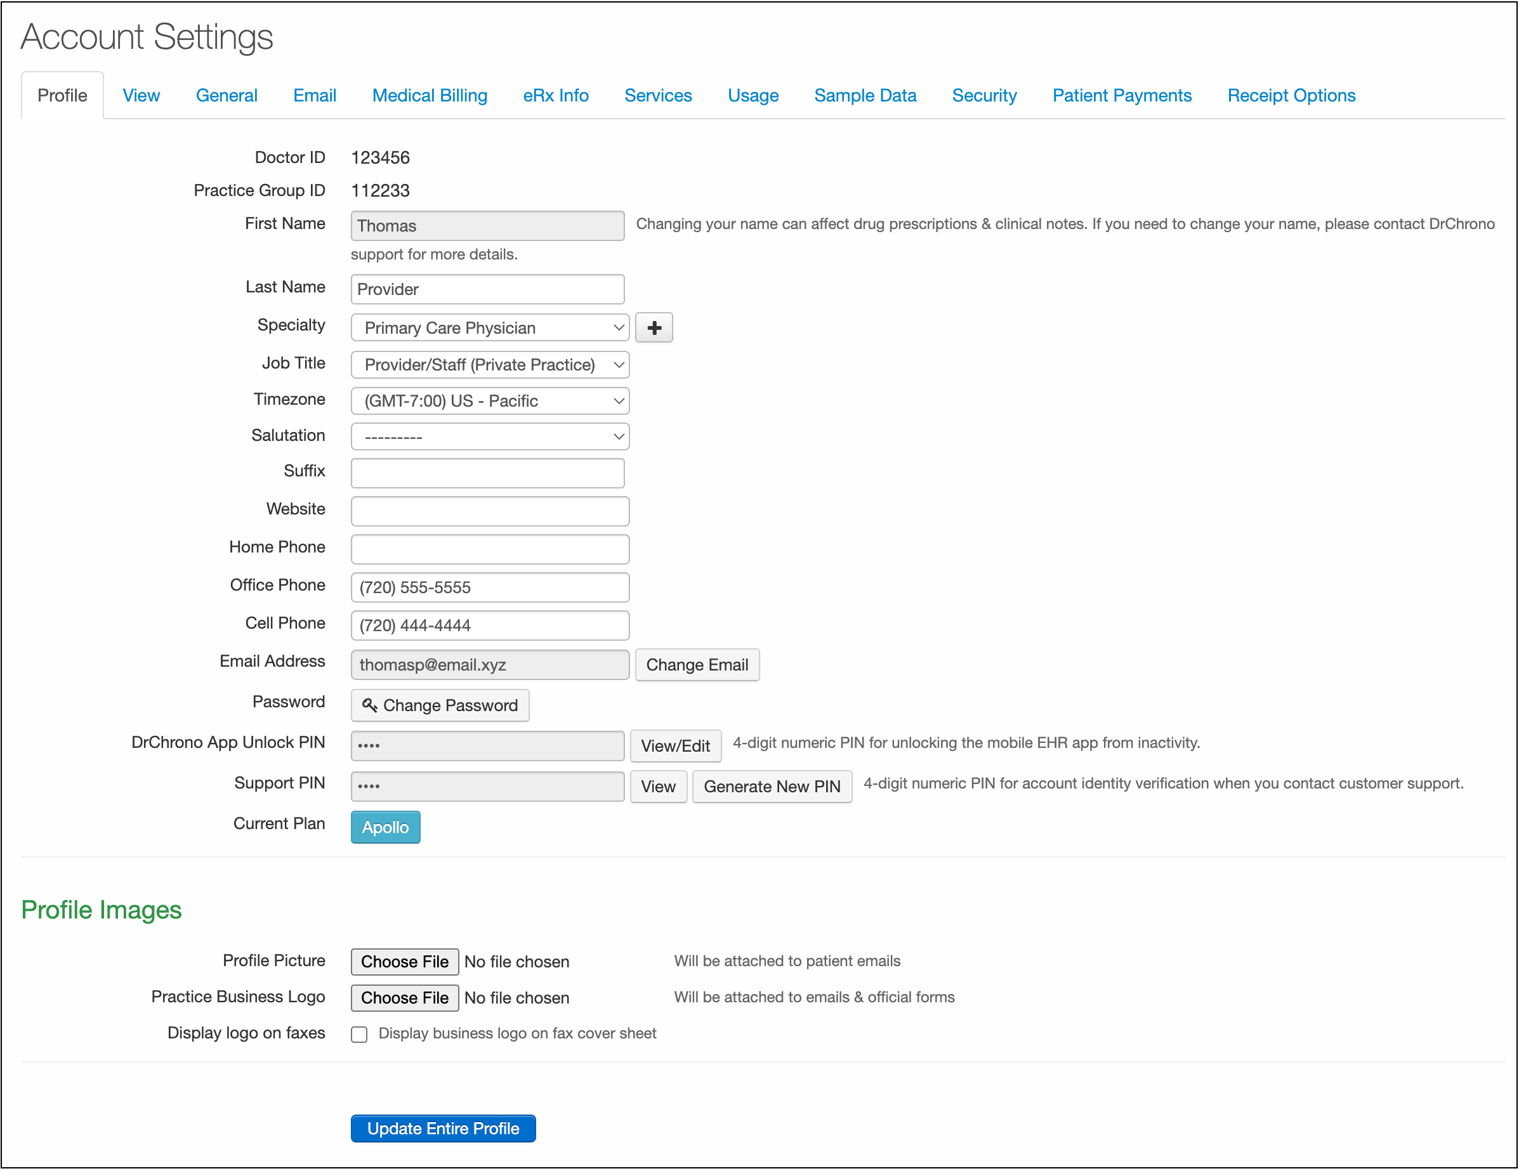Click Generate New PIN button
Image resolution: width=1519 pixels, height=1171 pixels.
coord(772,787)
